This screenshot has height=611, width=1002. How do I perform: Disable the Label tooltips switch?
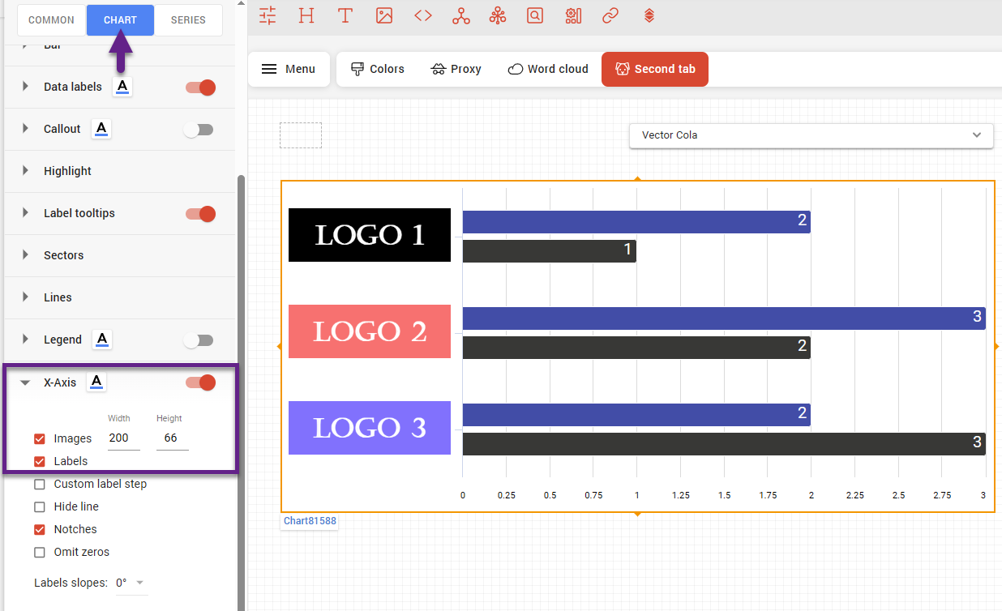pyautogui.click(x=200, y=214)
